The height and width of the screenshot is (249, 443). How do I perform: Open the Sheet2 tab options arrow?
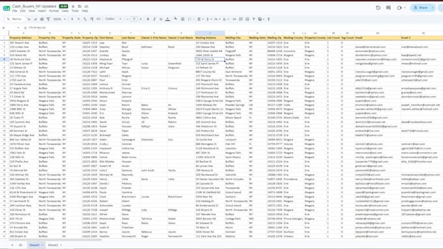click(x=61, y=245)
